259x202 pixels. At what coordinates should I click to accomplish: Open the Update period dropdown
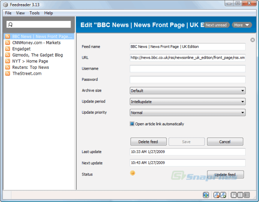click(188, 102)
